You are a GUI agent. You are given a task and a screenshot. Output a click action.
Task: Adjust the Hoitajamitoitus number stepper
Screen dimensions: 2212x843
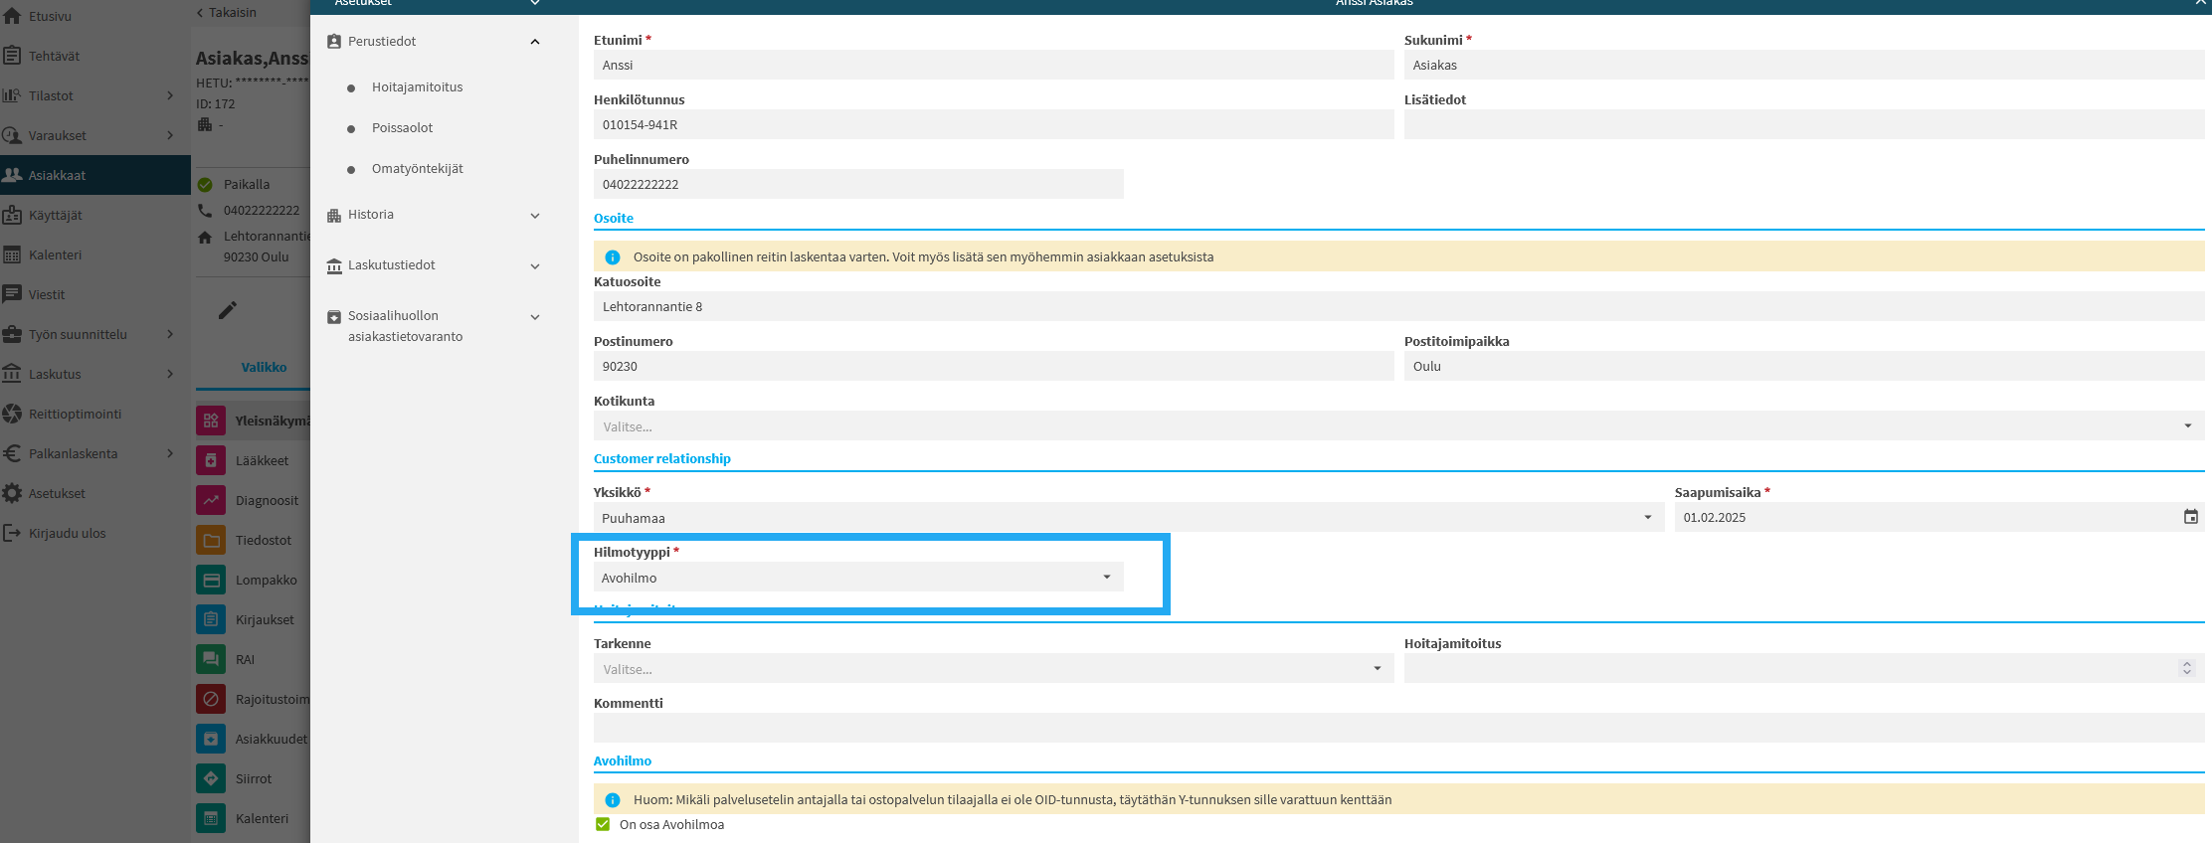[2186, 668]
